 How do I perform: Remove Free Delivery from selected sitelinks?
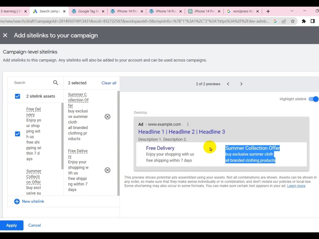[108, 170]
